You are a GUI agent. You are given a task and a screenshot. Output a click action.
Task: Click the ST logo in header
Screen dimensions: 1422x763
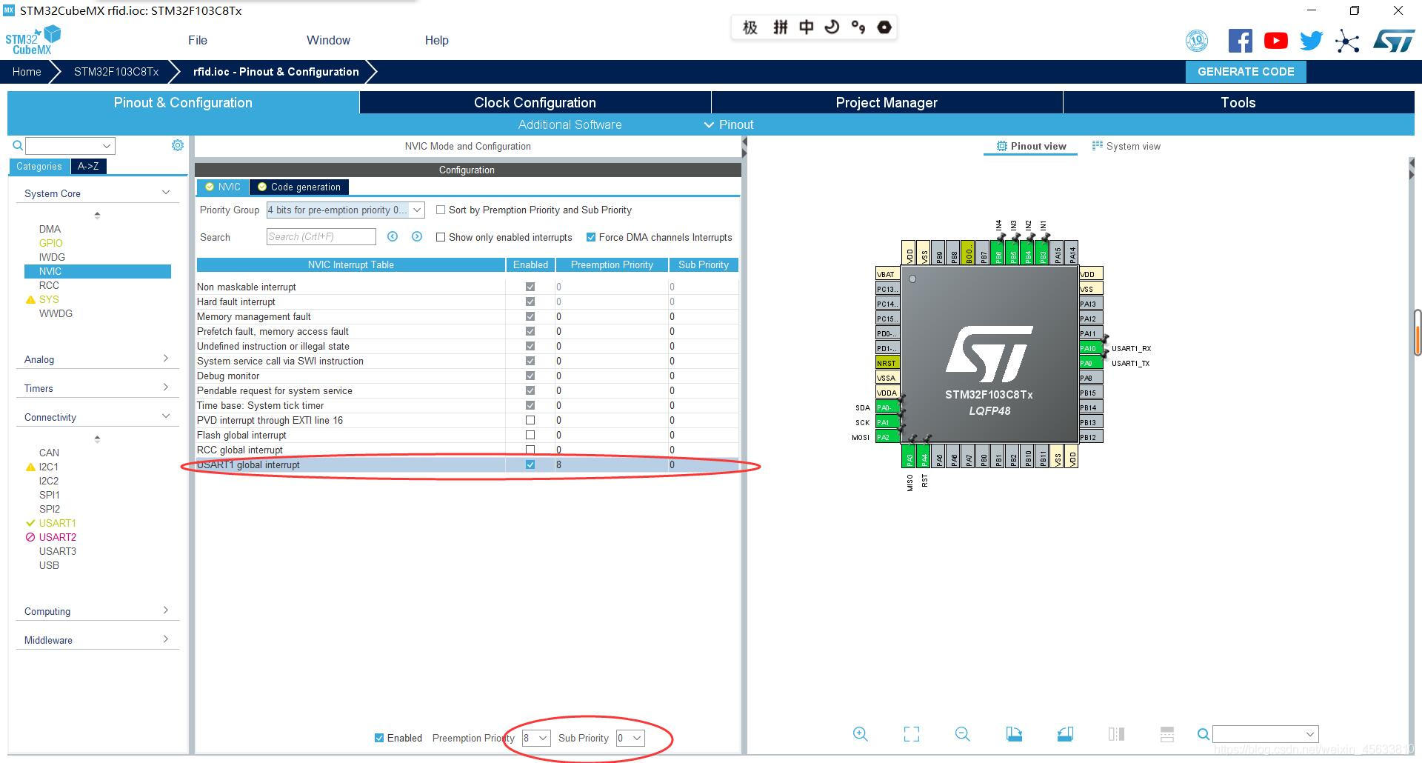(x=1394, y=41)
